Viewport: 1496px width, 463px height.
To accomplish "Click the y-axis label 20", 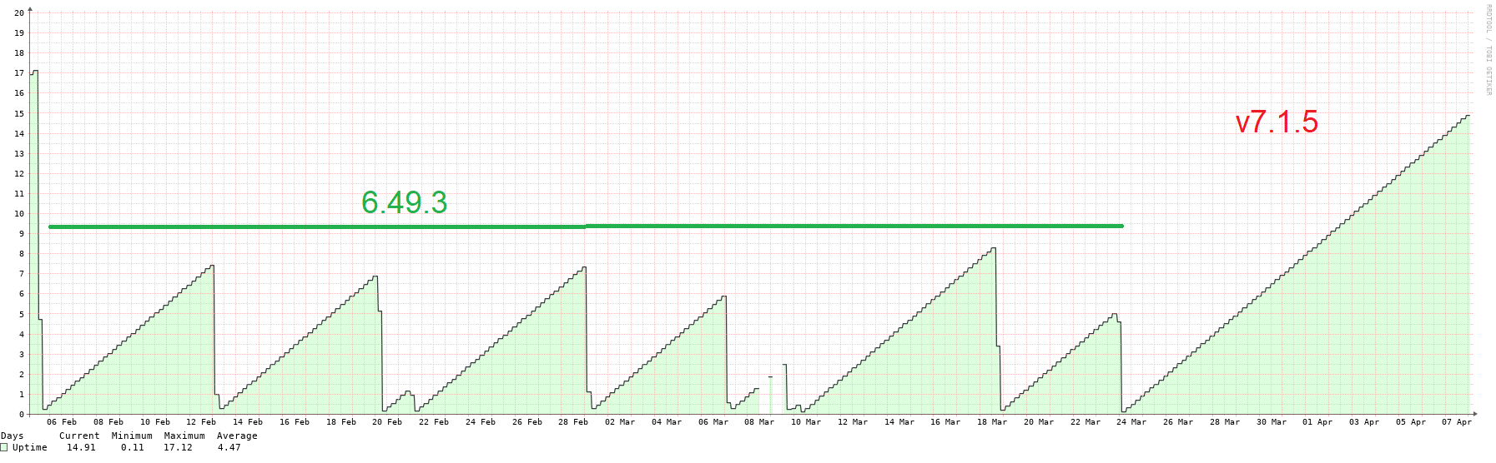I will coord(19,13).
